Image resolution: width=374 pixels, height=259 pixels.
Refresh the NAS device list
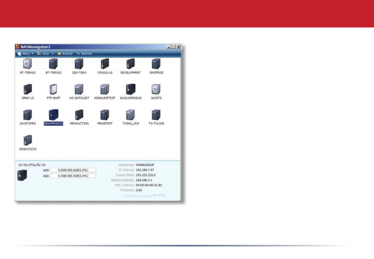click(x=84, y=54)
